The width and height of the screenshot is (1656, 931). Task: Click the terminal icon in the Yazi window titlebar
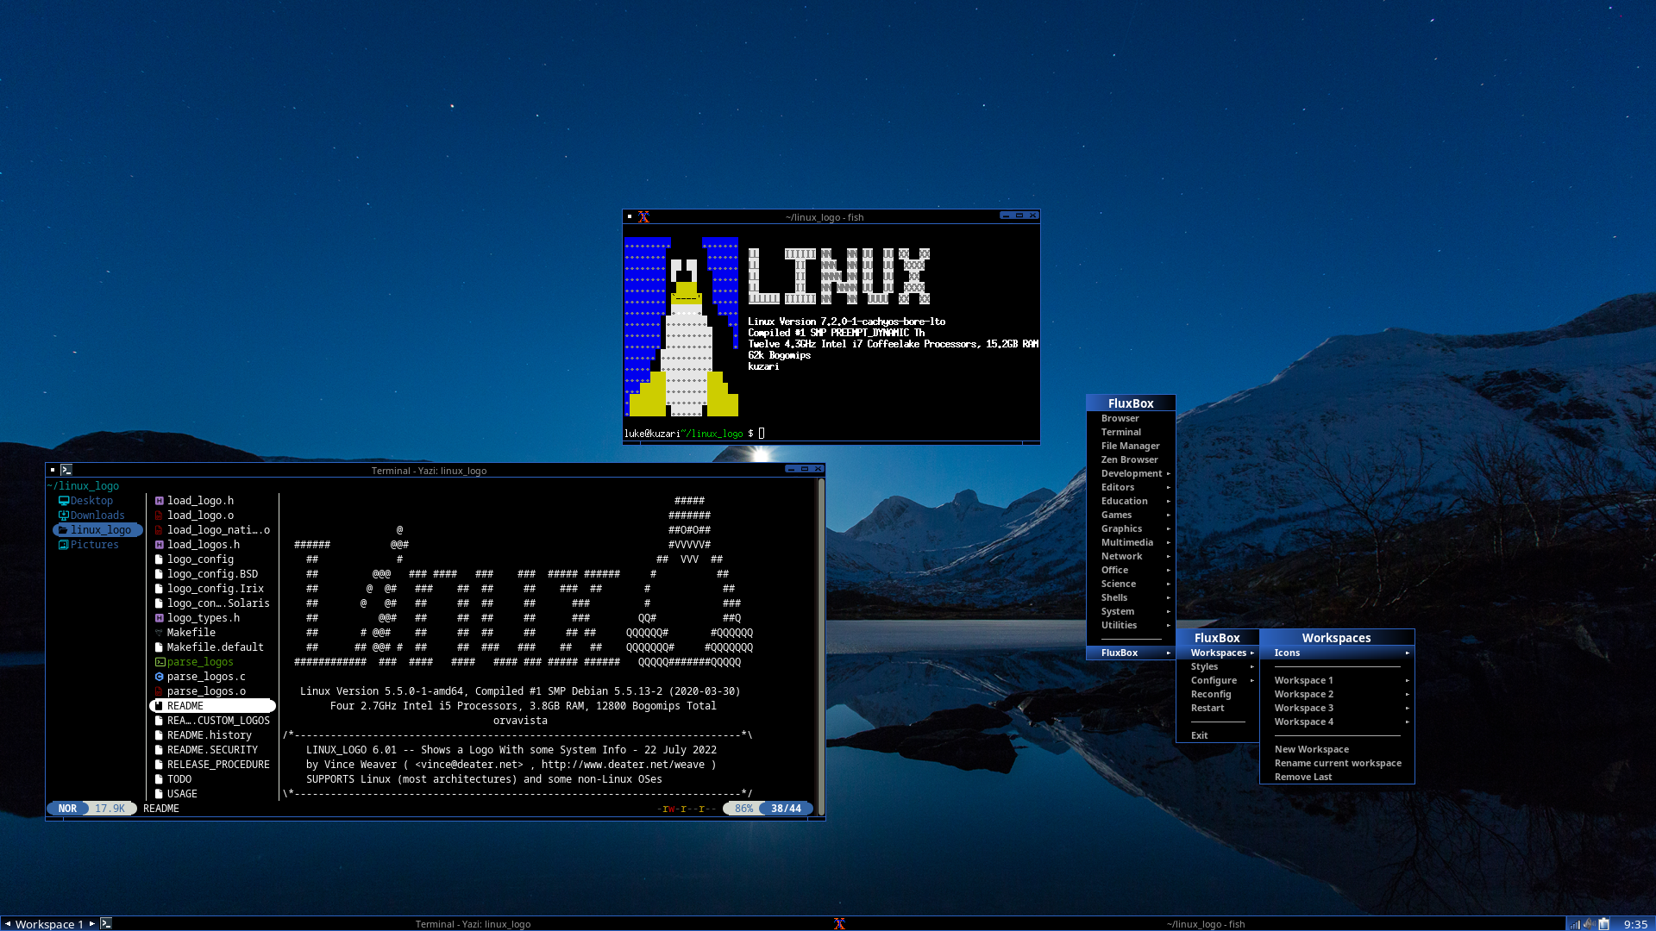66,471
